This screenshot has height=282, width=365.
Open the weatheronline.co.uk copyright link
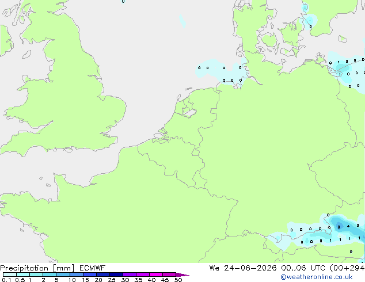(317, 277)
